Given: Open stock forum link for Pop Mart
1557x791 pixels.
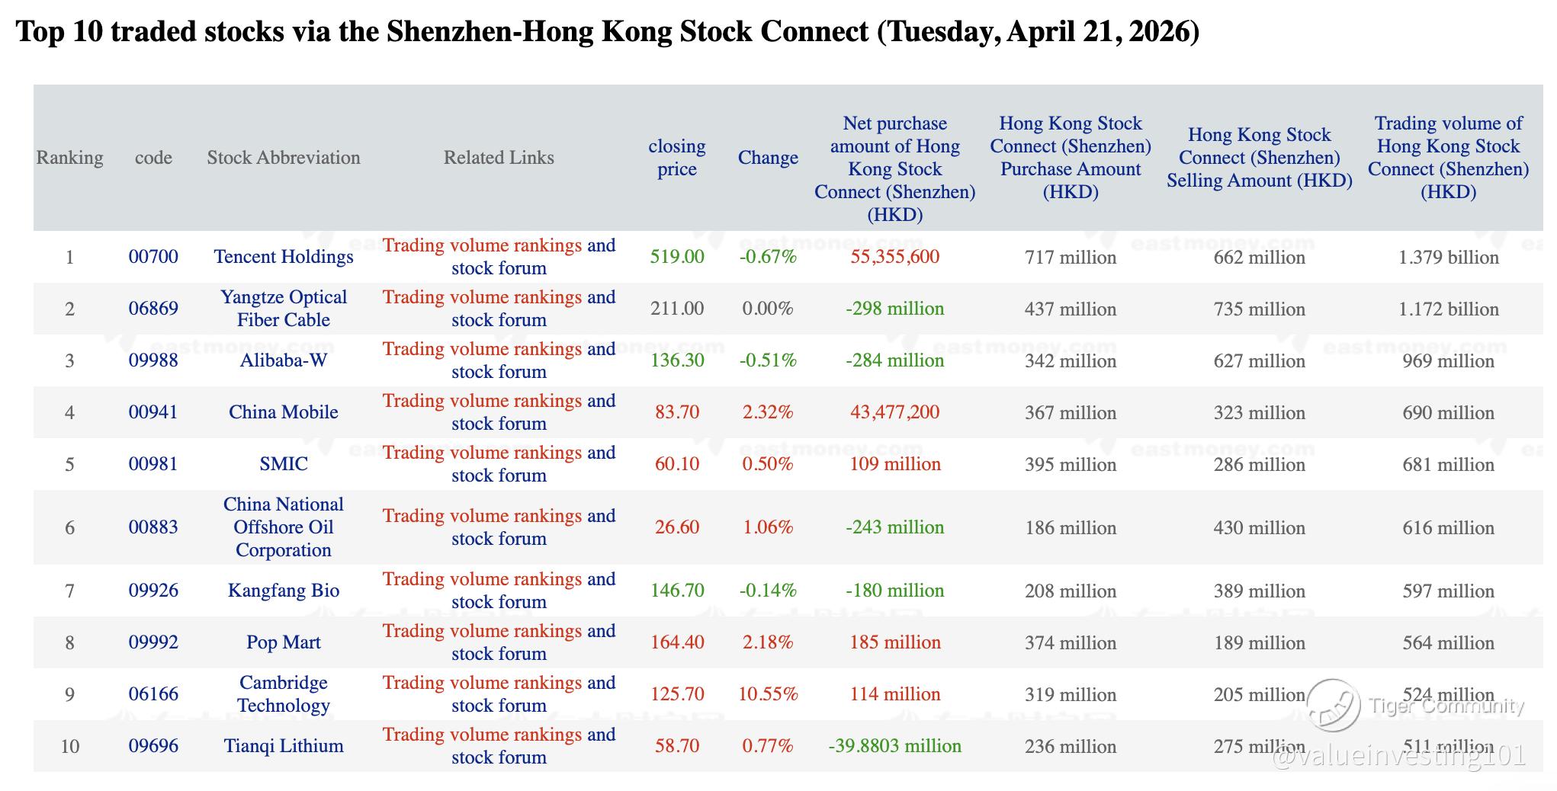Looking at the screenshot, I should (499, 654).
